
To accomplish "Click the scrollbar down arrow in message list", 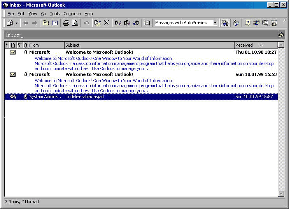I will click(x=281, y=193).
